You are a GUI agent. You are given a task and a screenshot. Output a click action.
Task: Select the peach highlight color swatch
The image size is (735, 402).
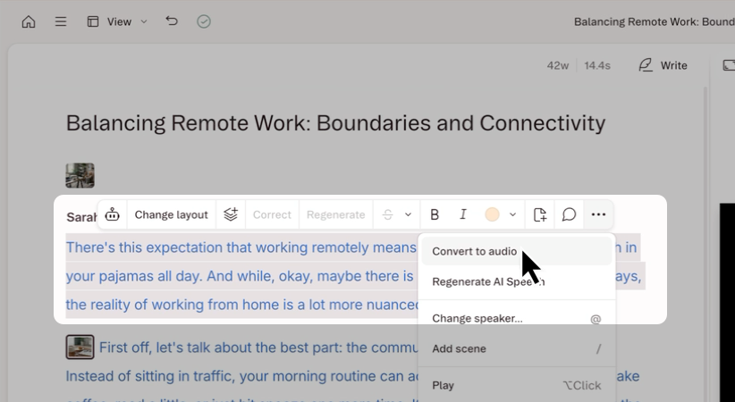pos(492,214)
